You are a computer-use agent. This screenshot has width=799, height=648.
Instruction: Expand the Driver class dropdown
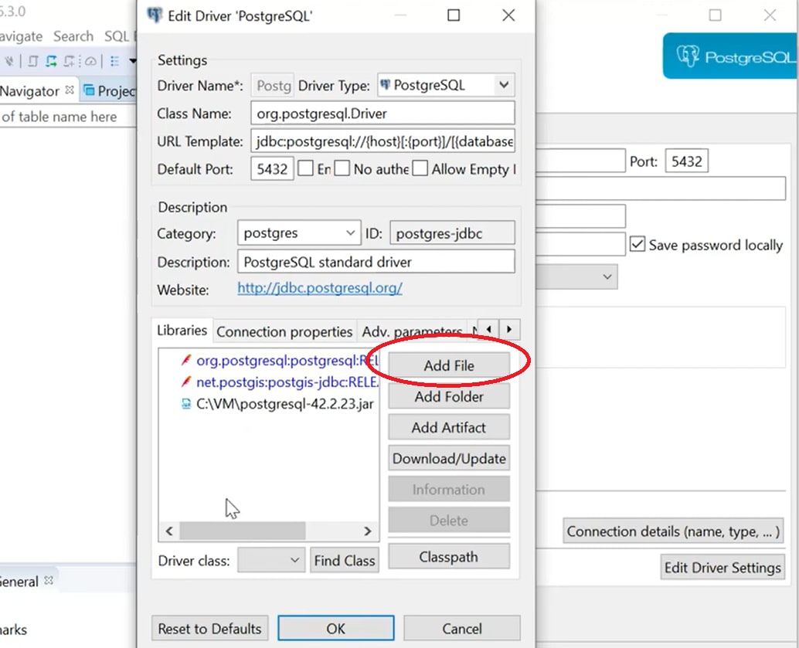[296, 559]
